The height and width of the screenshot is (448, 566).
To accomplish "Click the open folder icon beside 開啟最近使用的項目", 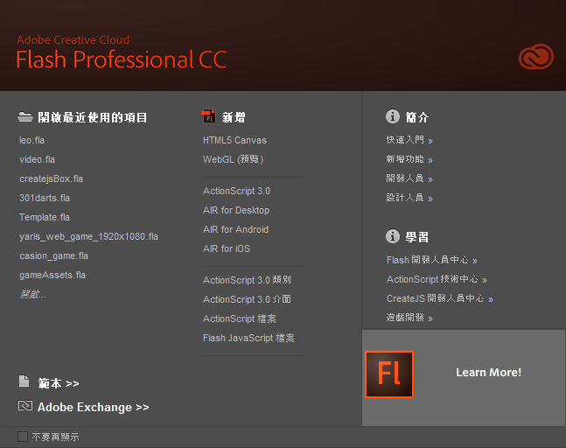I will tap(25, 117).
